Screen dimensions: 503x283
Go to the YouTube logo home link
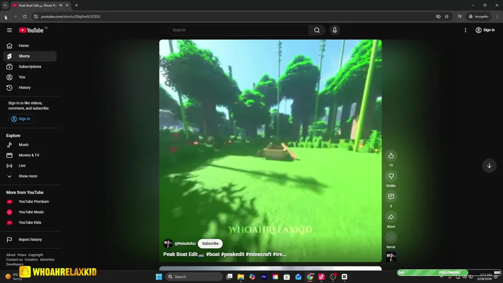pos(31,30)
